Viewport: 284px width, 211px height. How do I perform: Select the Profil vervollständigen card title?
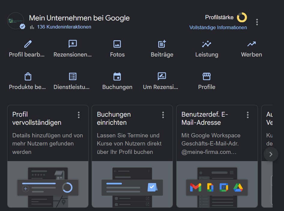tap(37, 118)
